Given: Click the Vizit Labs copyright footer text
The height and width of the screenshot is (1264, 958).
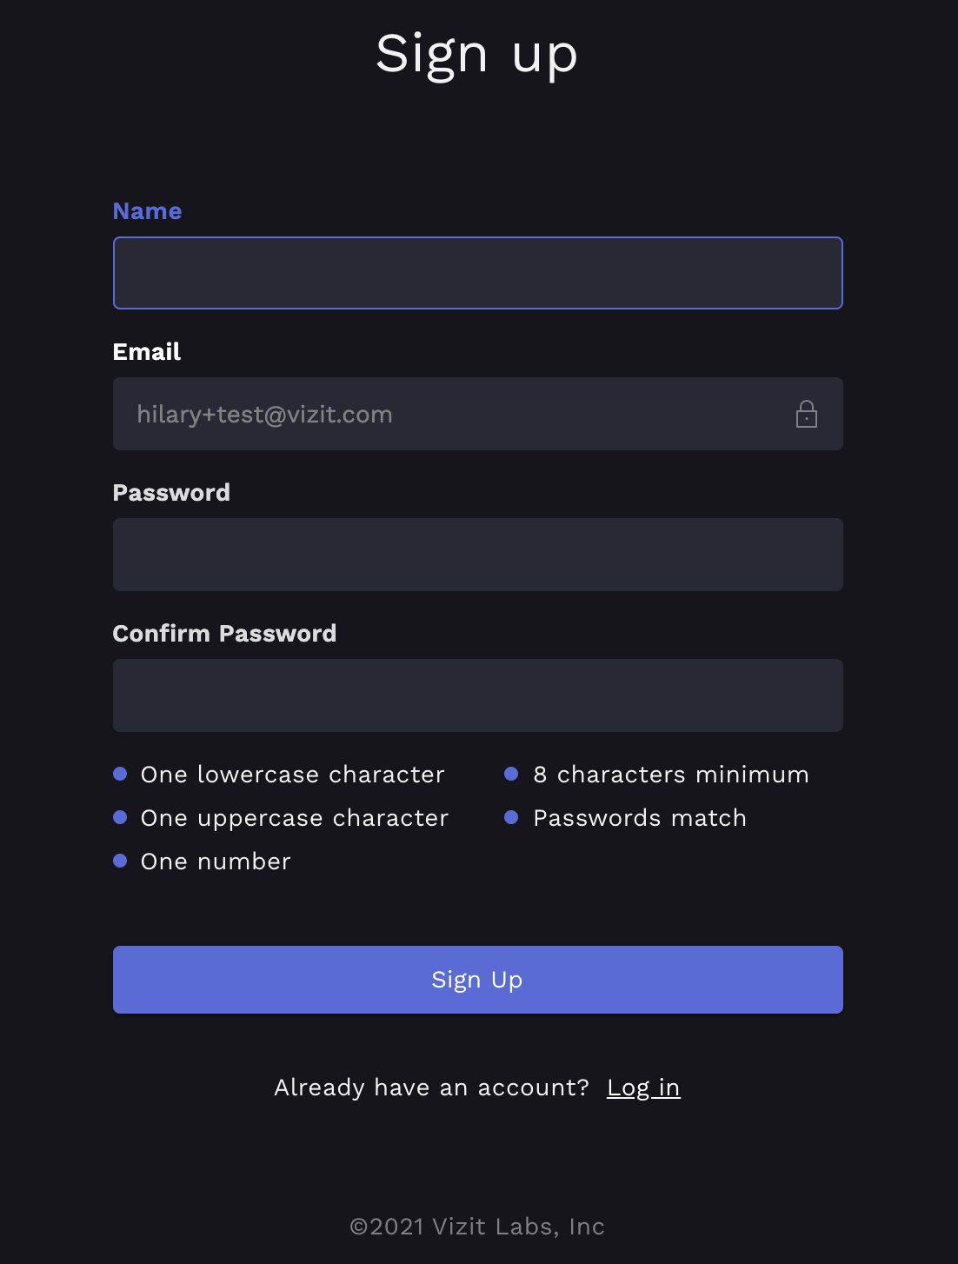Looking at the screenshot, I should click(477, 1227).
